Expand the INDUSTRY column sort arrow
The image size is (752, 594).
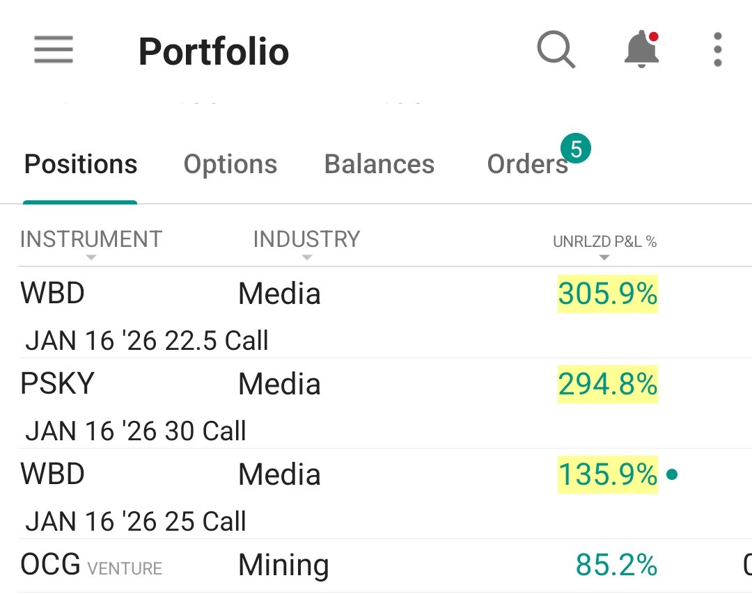click(307, 258)
